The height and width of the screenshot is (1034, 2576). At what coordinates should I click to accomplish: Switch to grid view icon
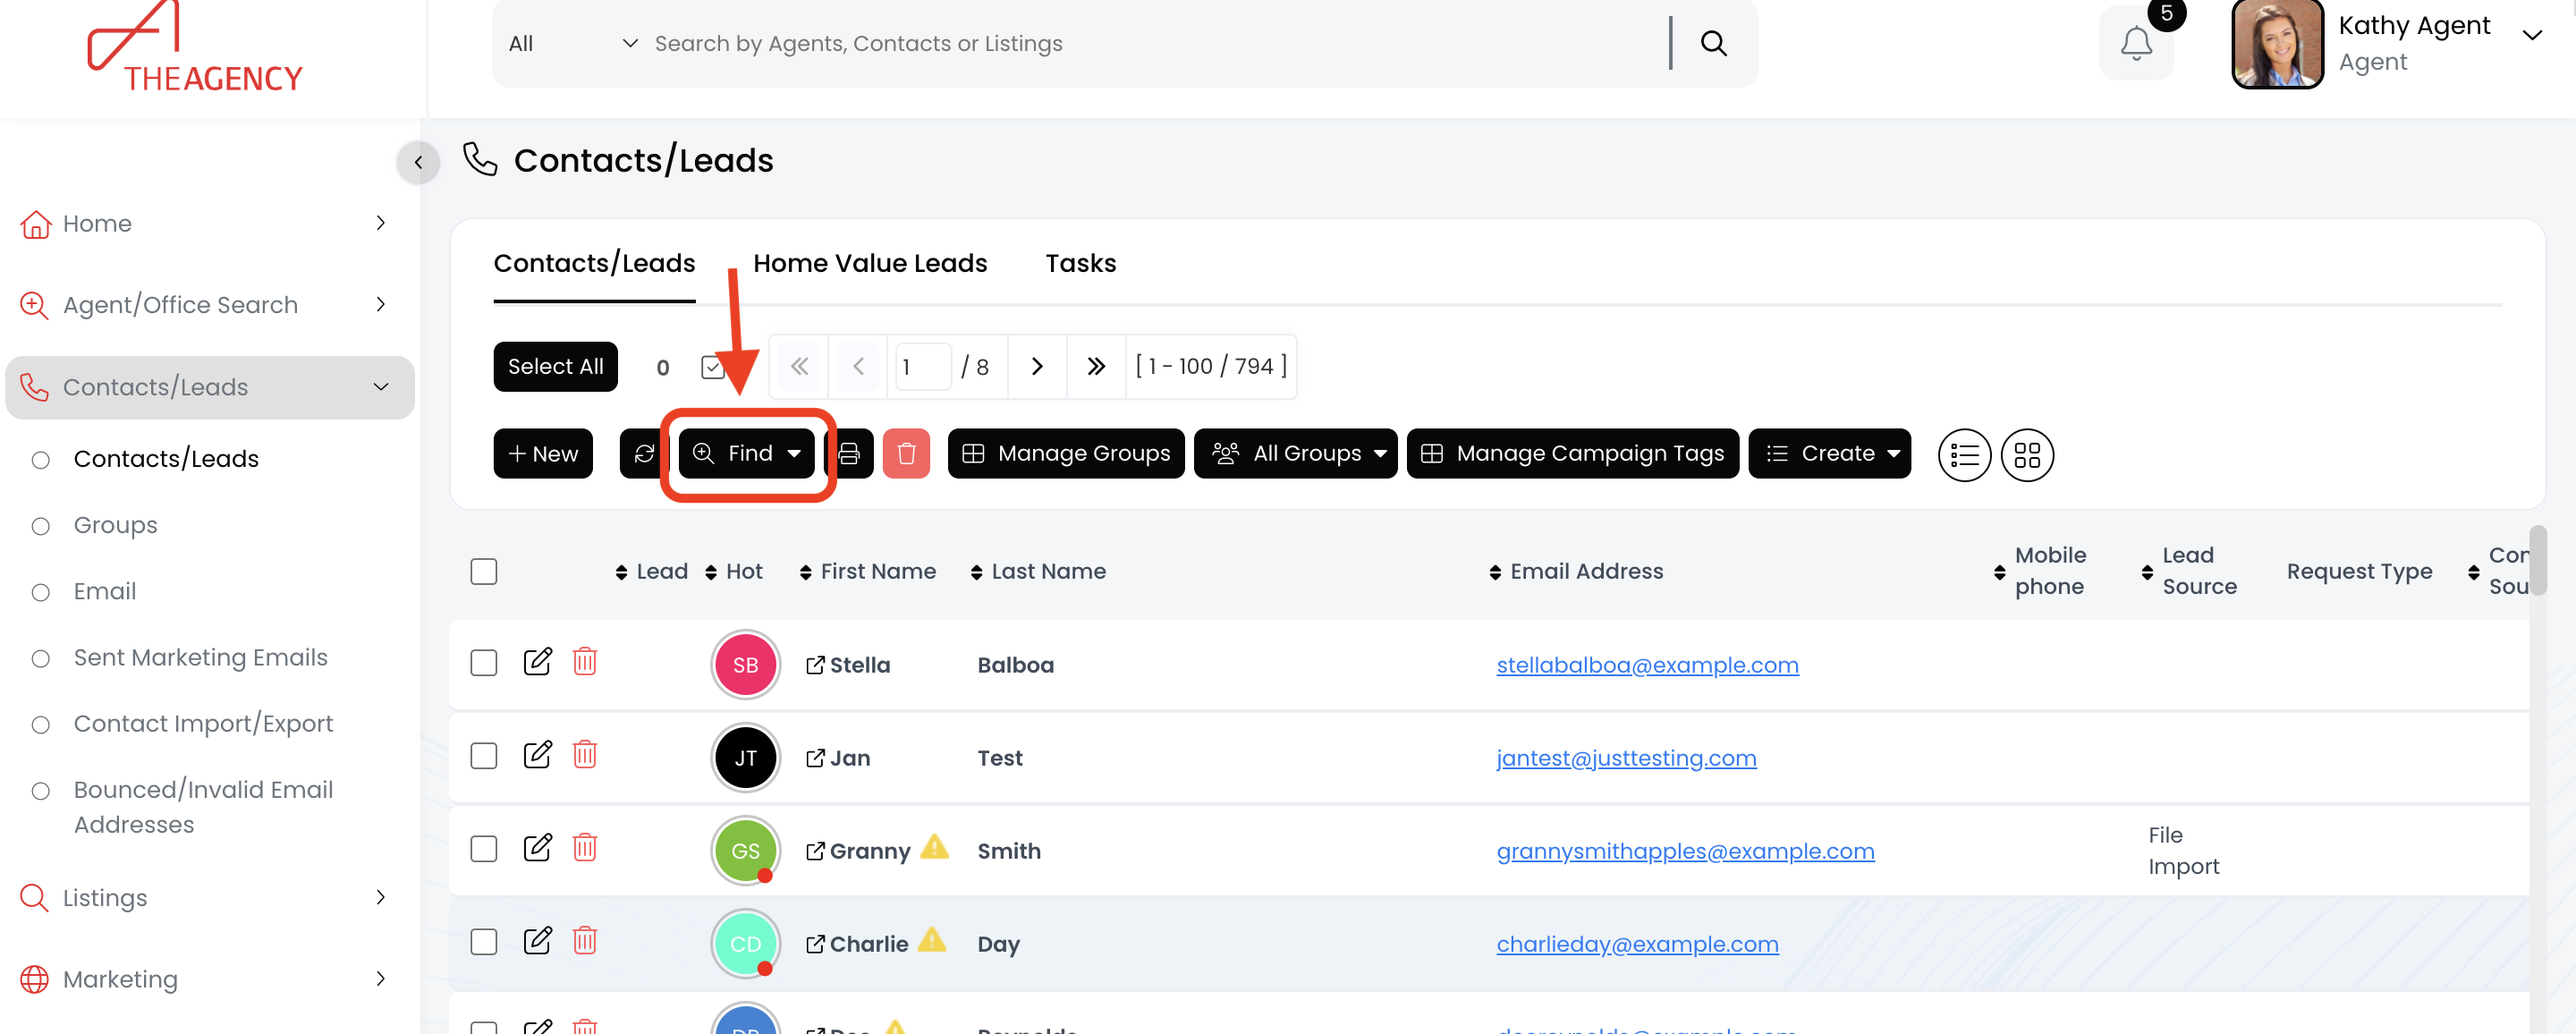(x=2027, y=455)
